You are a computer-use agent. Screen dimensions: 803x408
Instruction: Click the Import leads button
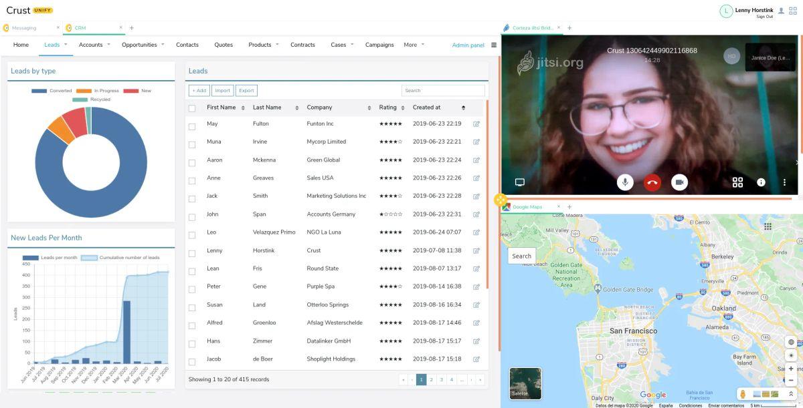point(222,90)
